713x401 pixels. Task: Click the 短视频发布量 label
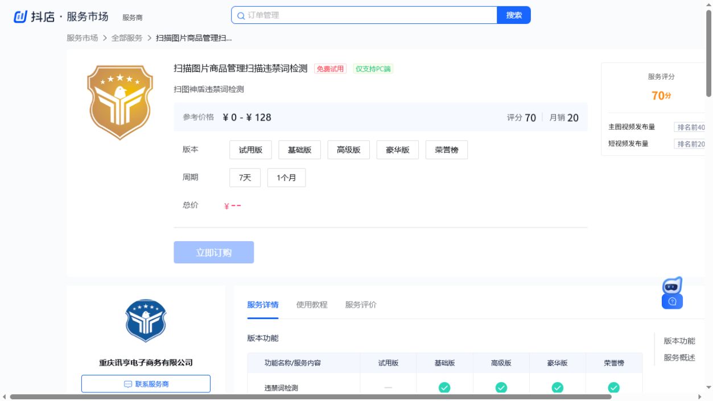[x=628, y=143]
